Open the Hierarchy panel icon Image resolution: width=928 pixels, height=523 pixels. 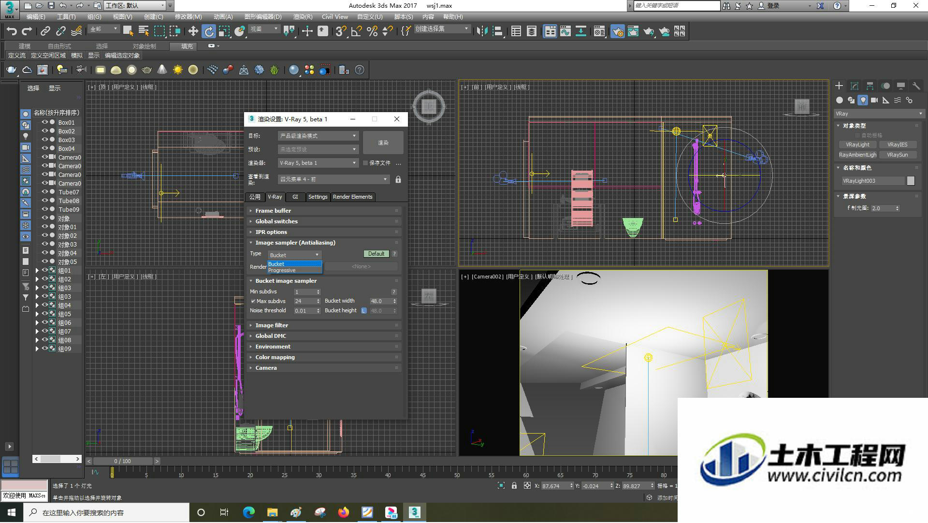[x=870, y=86]
